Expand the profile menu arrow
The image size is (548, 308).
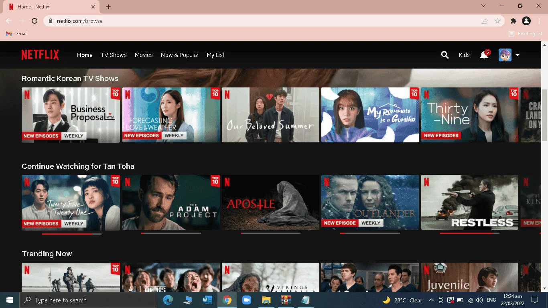point(518,55)
